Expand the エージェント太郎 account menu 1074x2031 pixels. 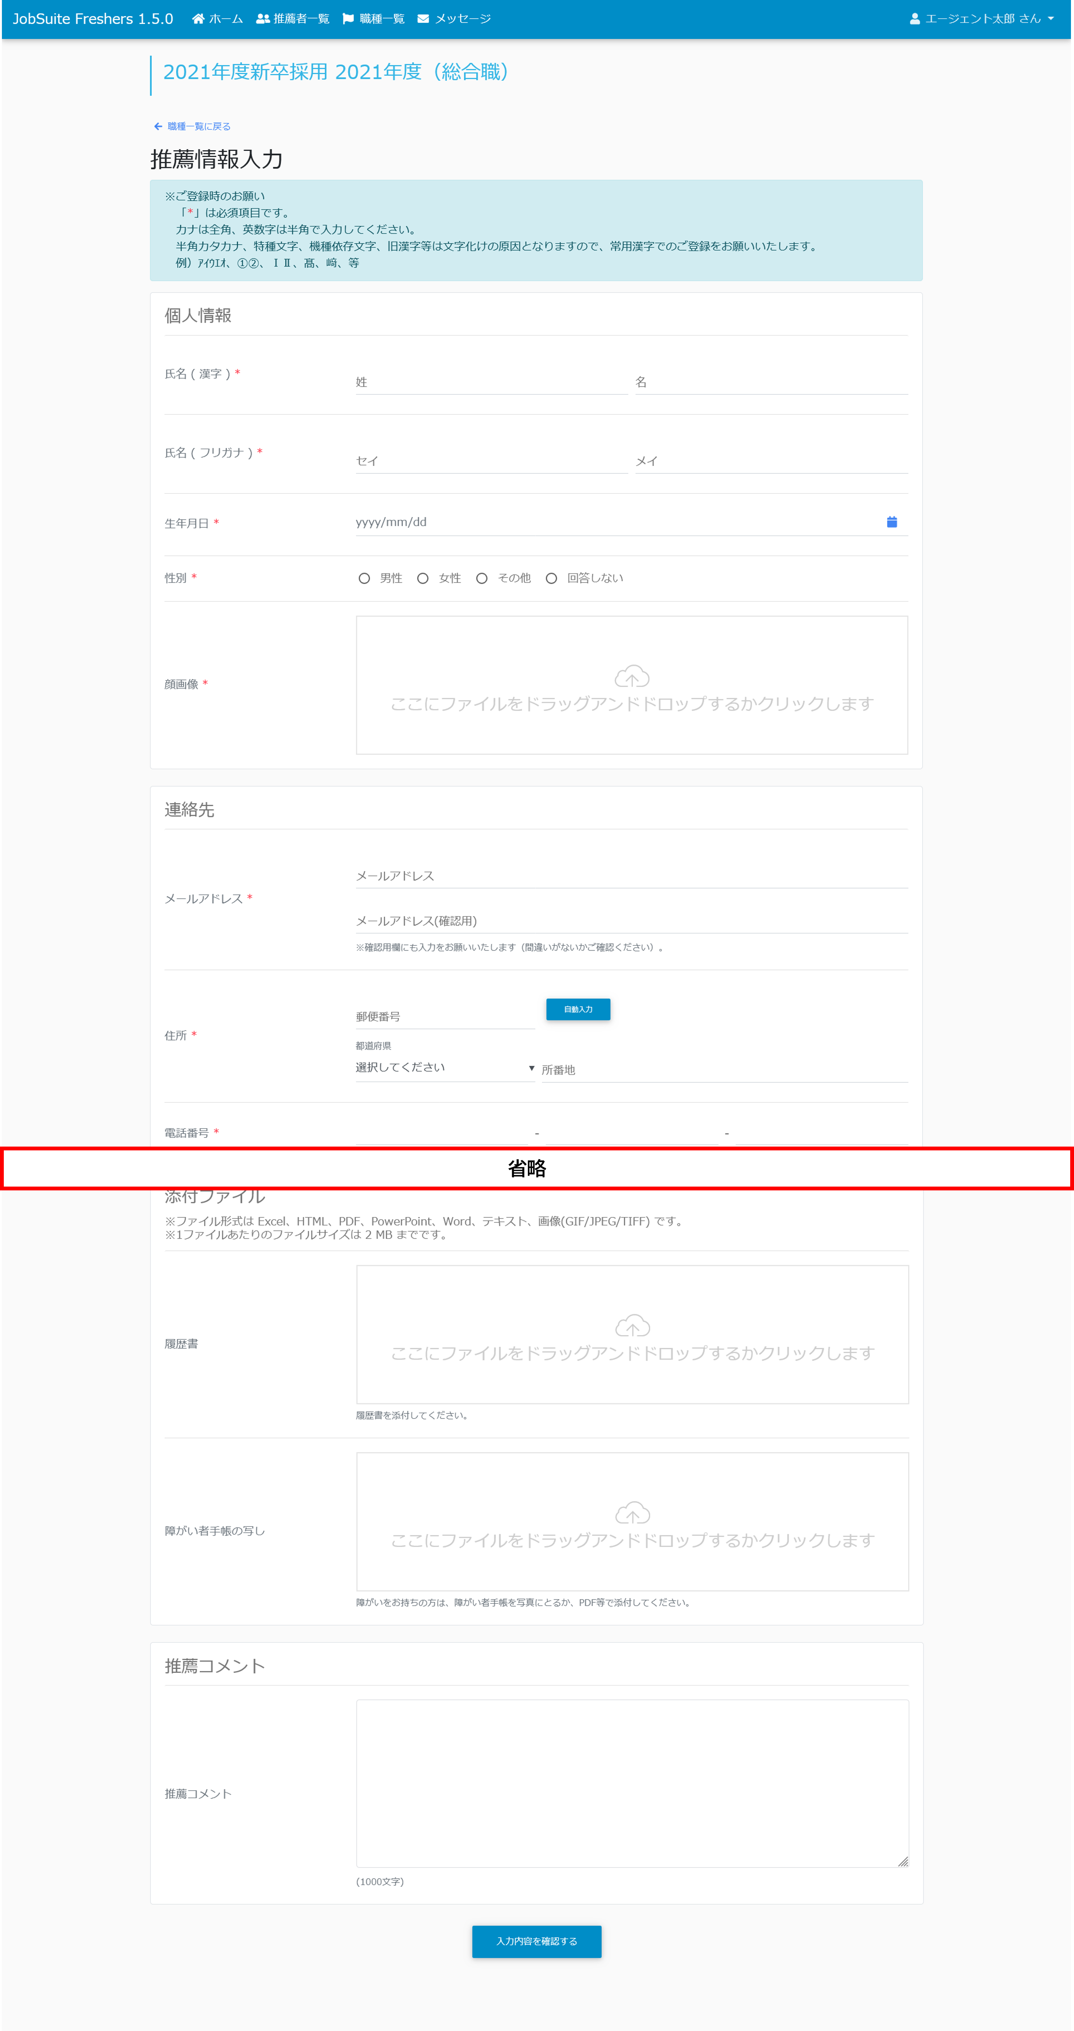coord(982,19)
